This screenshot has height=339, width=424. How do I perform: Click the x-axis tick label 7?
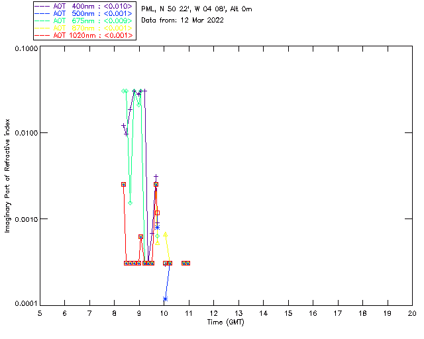[89, 313]
